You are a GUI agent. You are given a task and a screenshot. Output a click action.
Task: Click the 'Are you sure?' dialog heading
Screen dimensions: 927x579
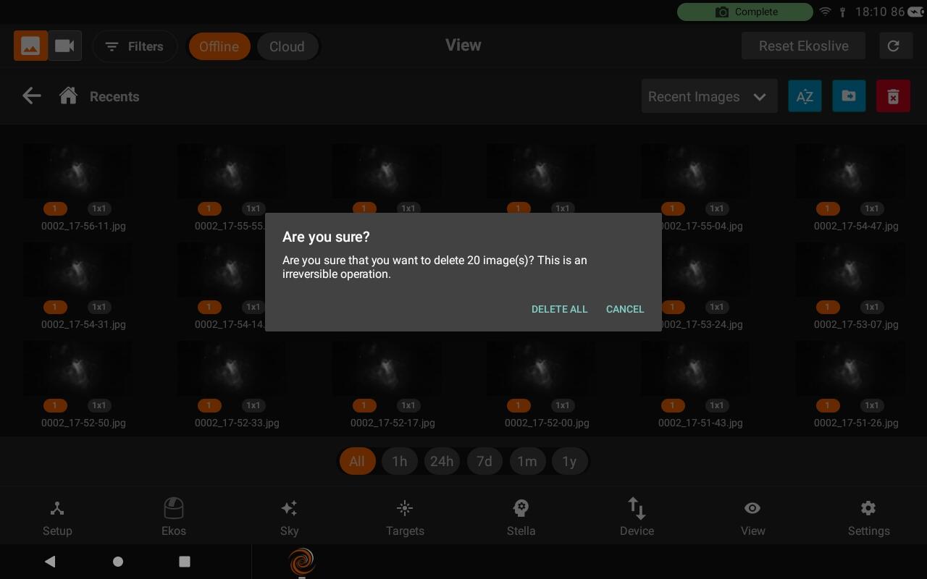coord(326,237)
